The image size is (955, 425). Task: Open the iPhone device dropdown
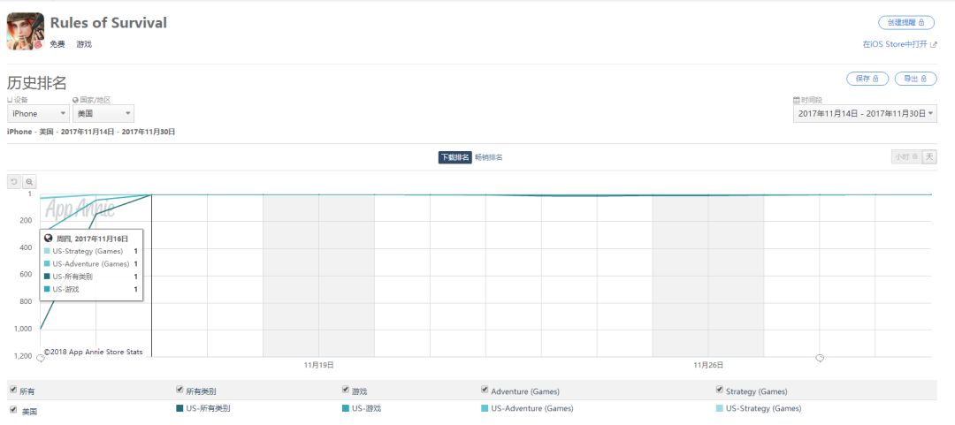coord(38,114)
